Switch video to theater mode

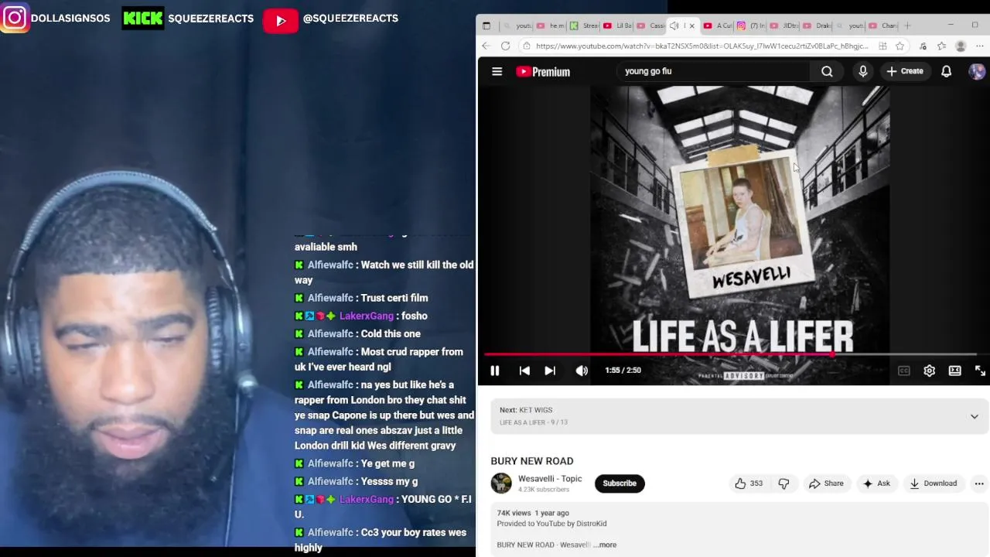pos(954,371)
